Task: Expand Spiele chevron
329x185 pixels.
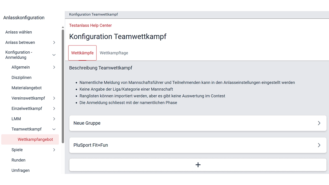Action: 54,150
